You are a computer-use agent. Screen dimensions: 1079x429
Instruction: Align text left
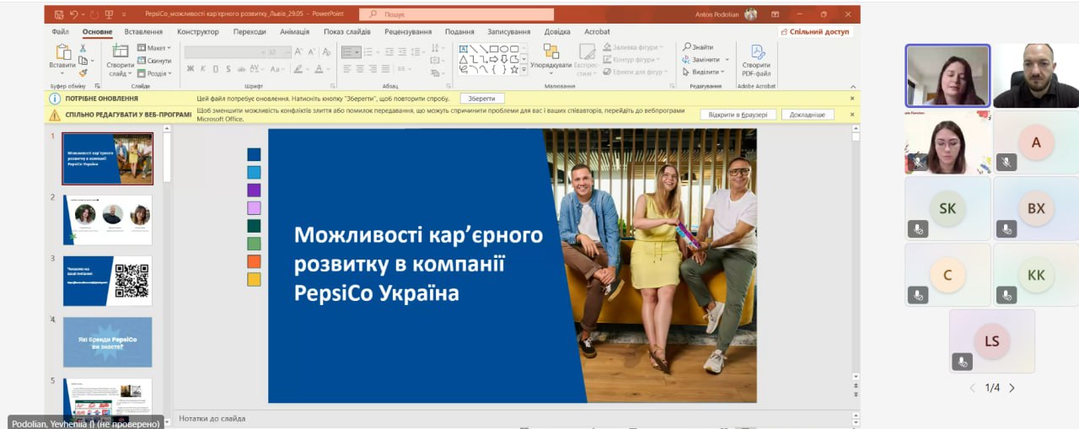347,69
